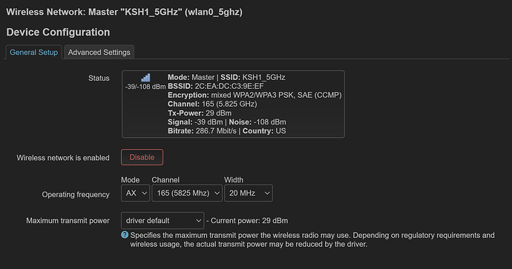Click the Device Configuration heading
The image size is (512, 269).
58,33
